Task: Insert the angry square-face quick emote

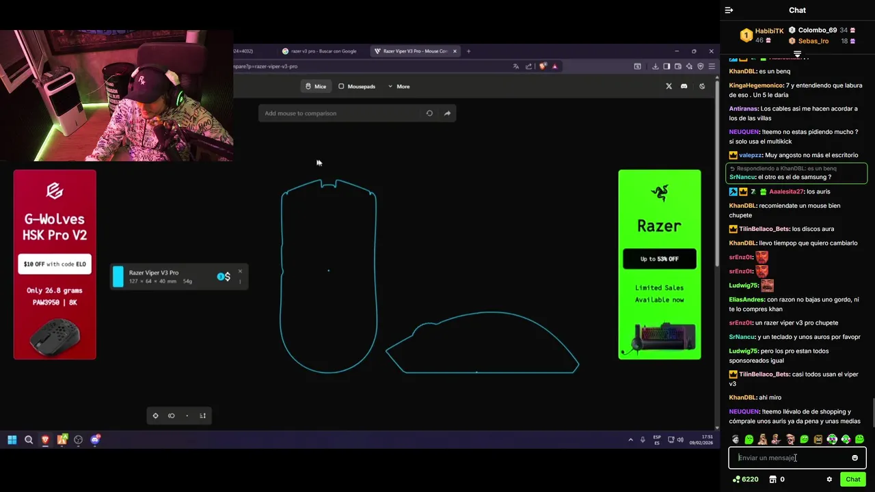Action: [818, 439]
